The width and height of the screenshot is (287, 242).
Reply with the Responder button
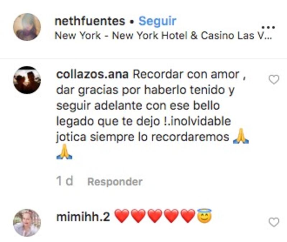click(115, 182)
